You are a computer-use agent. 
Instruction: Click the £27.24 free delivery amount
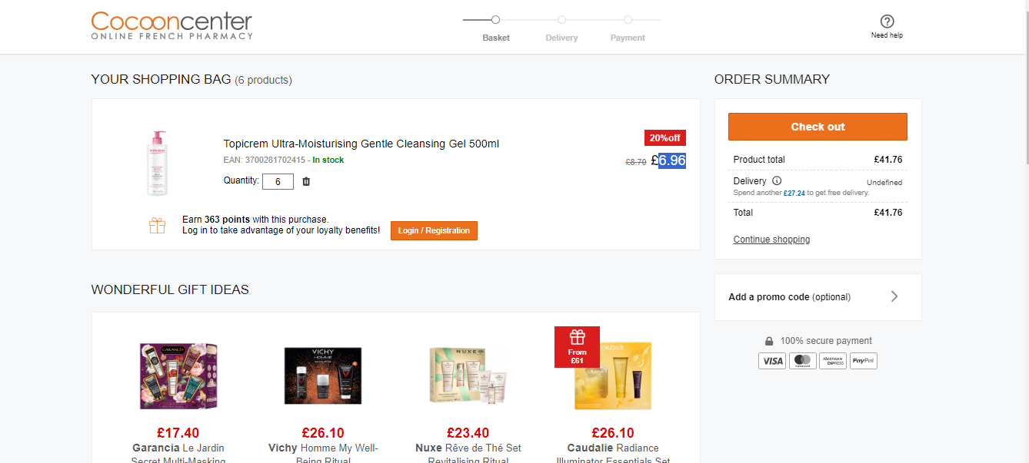click(794, 193)
